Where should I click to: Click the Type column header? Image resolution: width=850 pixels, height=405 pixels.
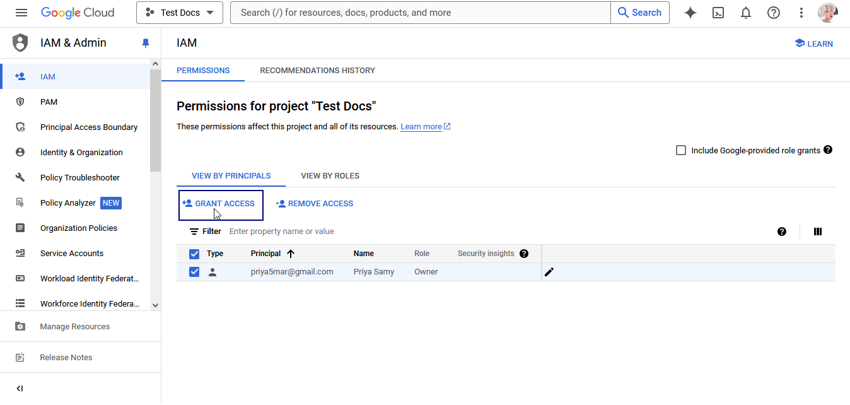point(215,254)
